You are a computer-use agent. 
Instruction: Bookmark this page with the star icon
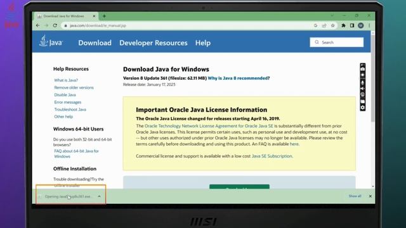(333, 25)
